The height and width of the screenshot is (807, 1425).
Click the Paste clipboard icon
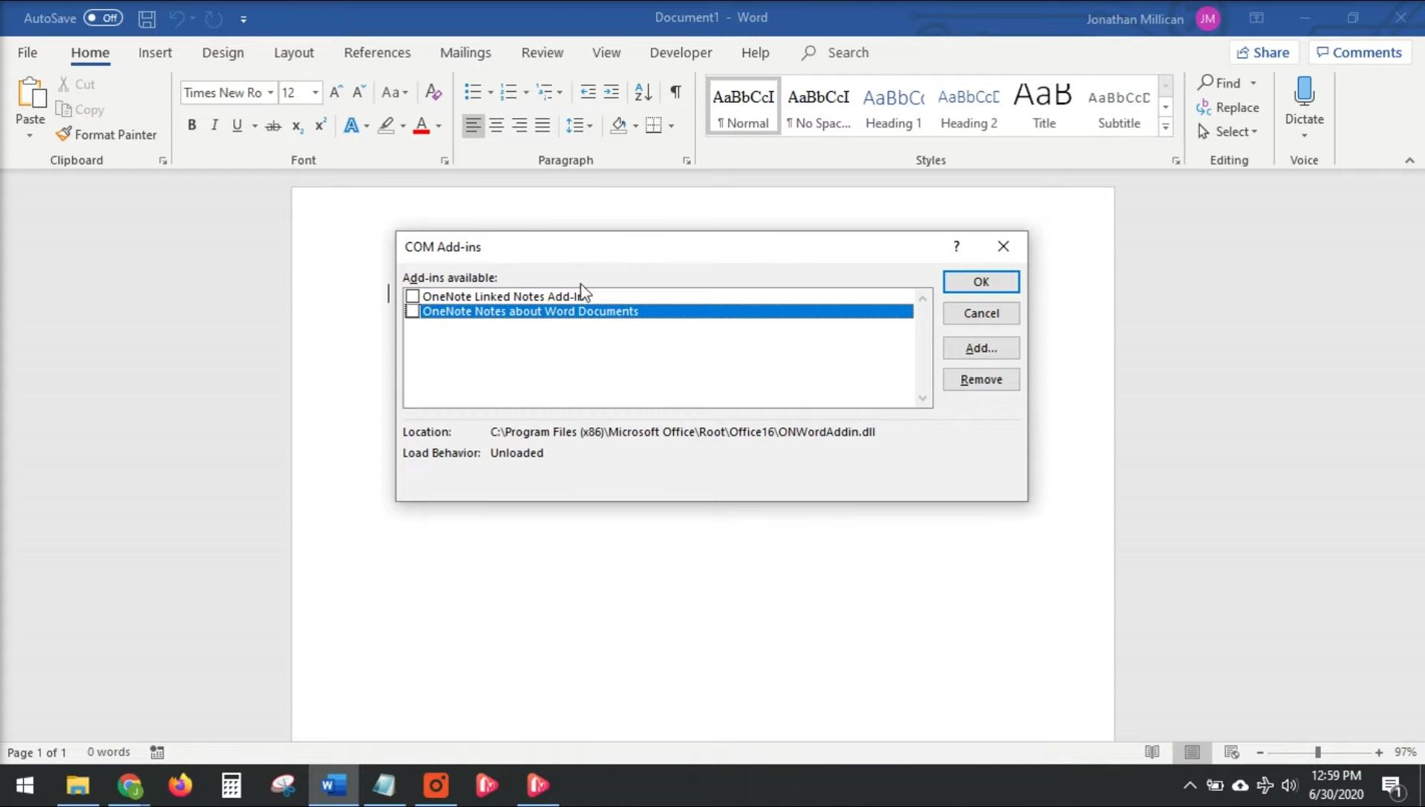pos(30,93)
